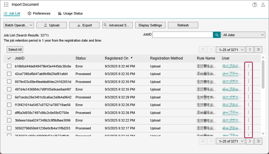269x154 pixels.
Task: Open more options for job 6d7cecbc26e3401c8ca6ac3a0b4a9642
Action: pyautogui.click(x=248, y=97)
